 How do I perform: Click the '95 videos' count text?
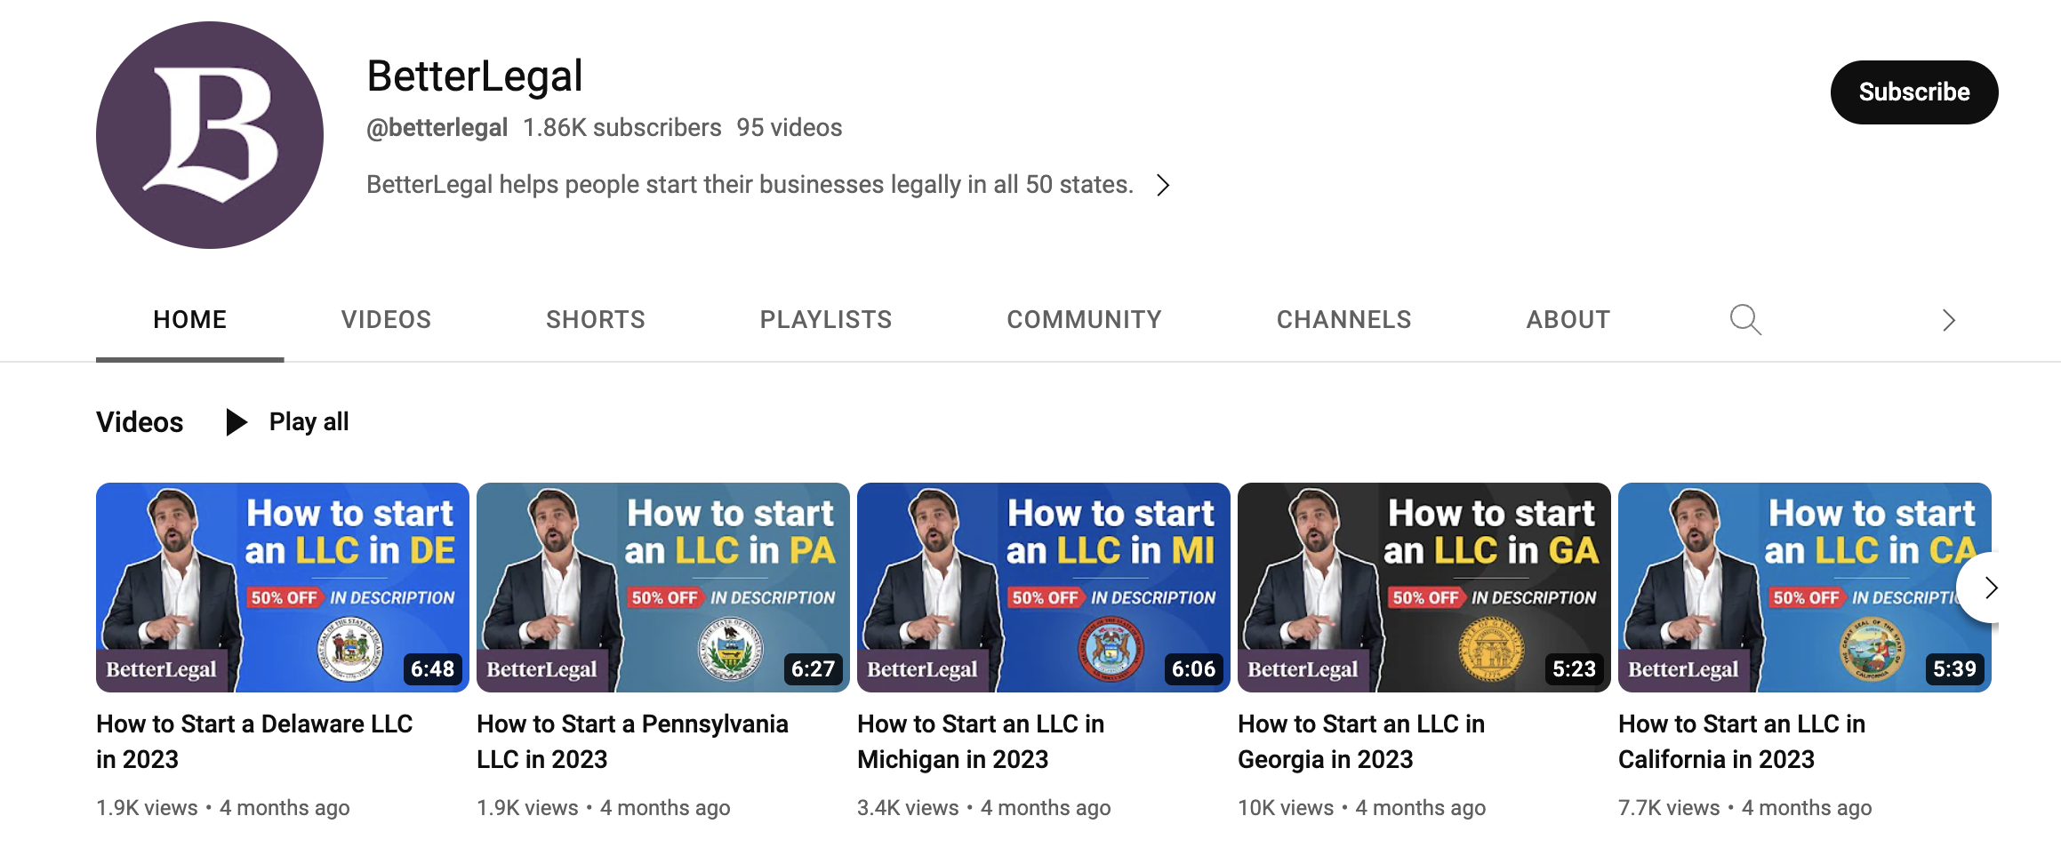(790, 128)
